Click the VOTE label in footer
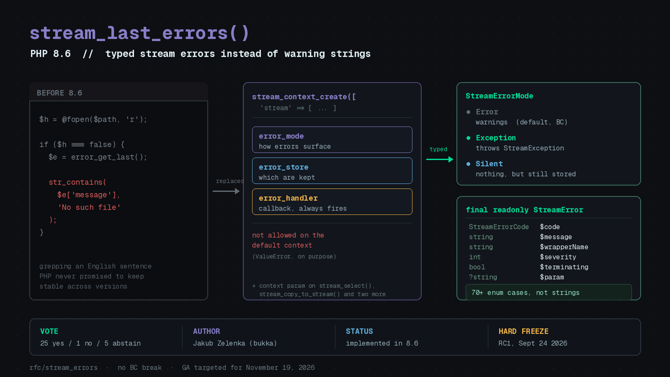670x377 pixels. click(49, 331)
